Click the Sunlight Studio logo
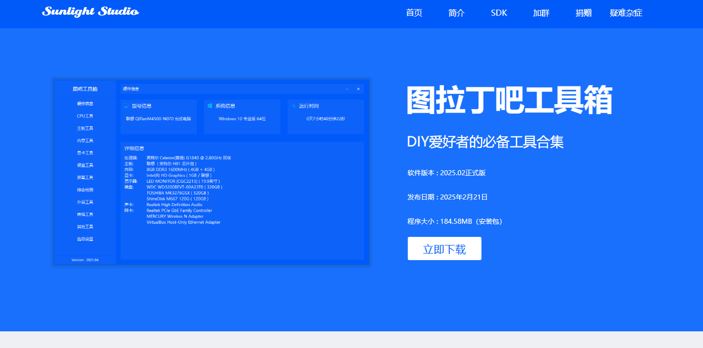The height and width of the screenshot is (348, 703). (90, 12)
